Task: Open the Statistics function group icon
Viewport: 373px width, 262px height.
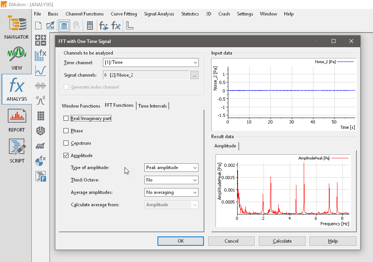Action: (40, 100)
